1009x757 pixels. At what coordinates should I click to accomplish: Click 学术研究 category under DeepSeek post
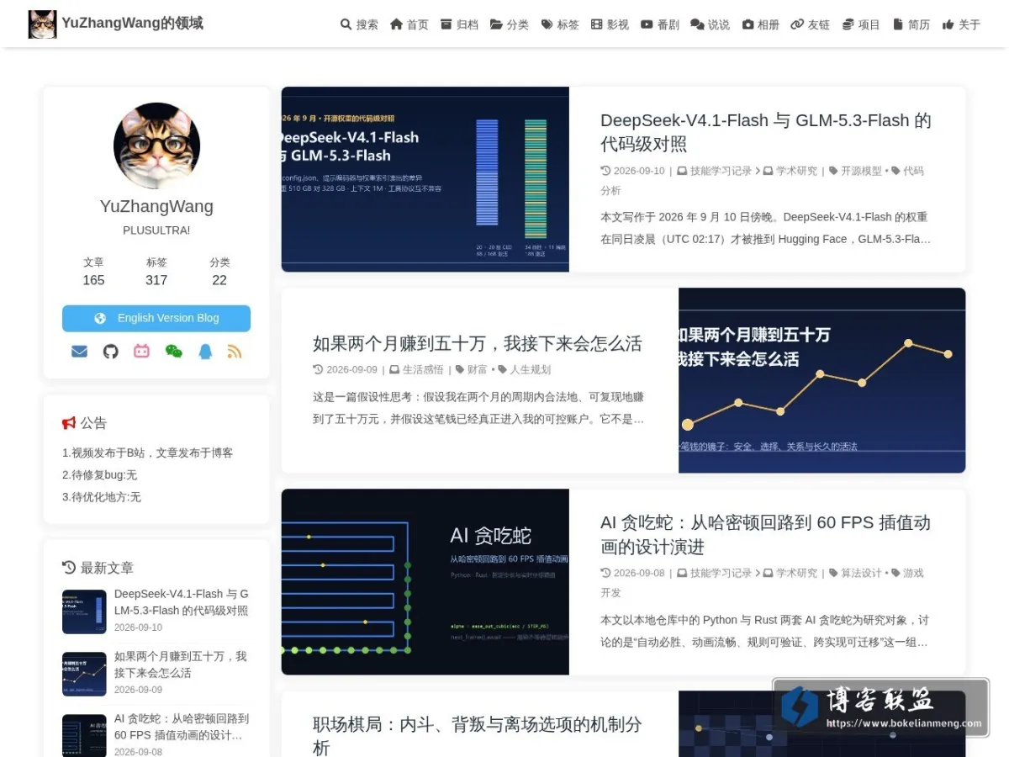pos(796,171)
